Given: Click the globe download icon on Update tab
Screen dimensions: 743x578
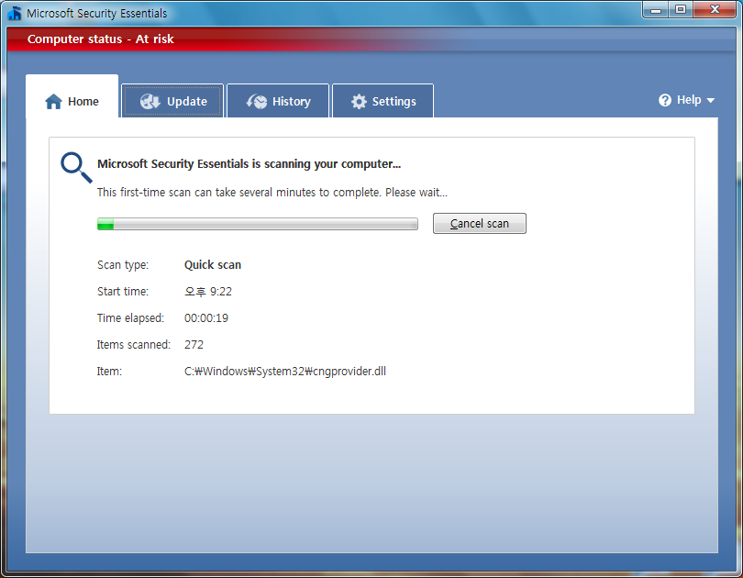Looking at the screenshot, I should coord(150,102).
